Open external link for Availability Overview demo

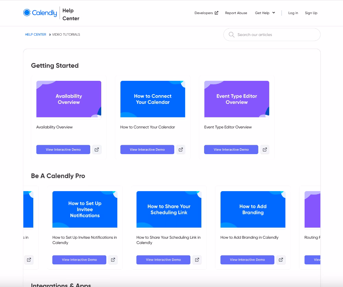(x=97, y=149)
